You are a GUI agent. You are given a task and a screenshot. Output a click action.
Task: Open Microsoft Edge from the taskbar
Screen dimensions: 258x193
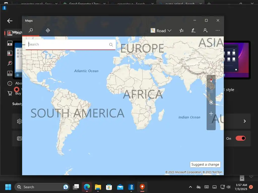pos(87,187)
